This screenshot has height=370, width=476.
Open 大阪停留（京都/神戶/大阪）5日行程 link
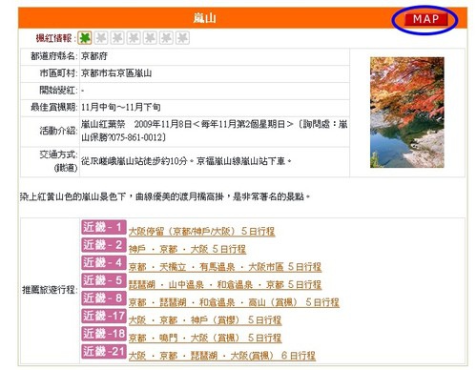(201, 231)
